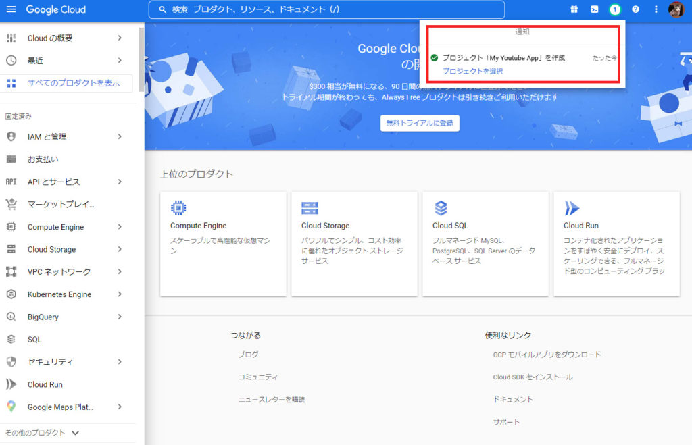Expand the BigQuery submenu arrow
Image resolution: width=692 pixels, height=445 pixels.
point(120,317)
